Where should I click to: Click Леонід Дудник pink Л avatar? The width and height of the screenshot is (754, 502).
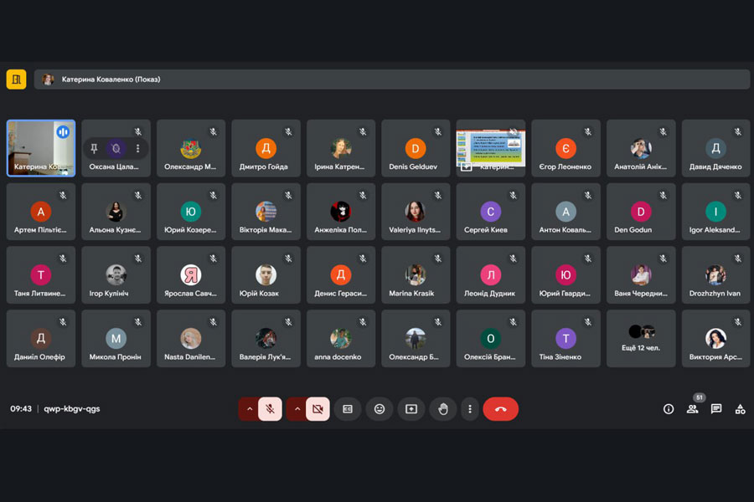(491, 274)
